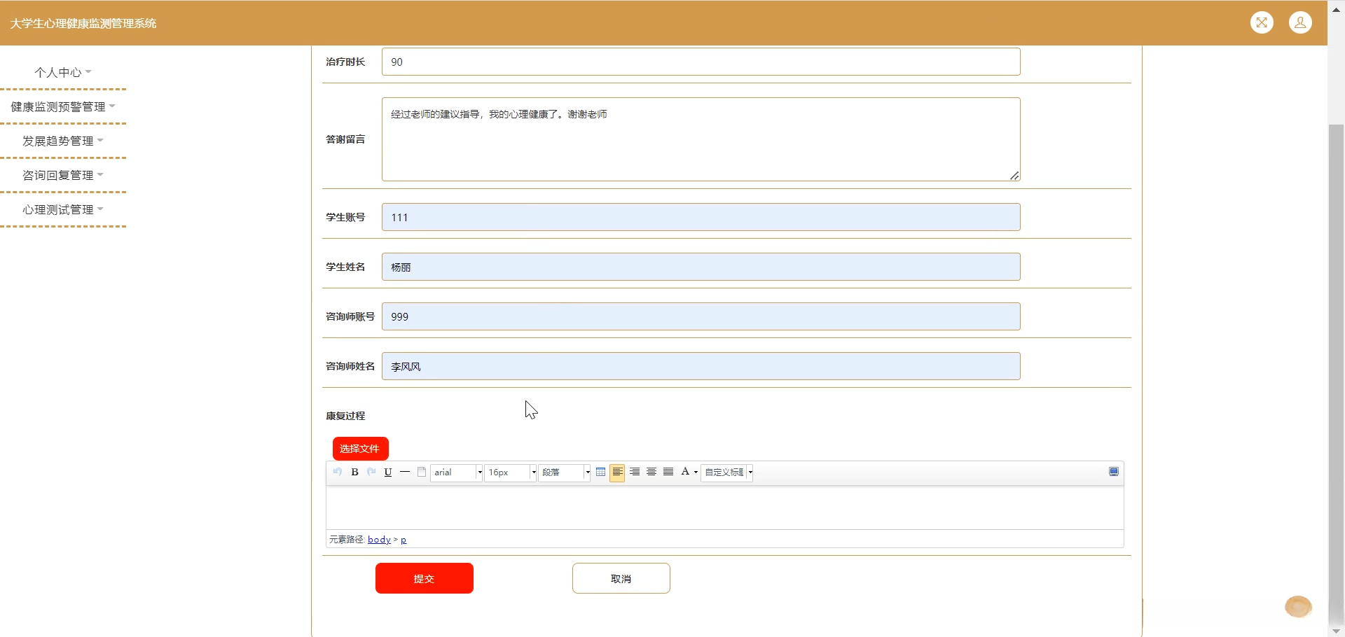
Task: Expand the 发展趋势管理 sidebar menu
Action: click(x=63, y=141)
